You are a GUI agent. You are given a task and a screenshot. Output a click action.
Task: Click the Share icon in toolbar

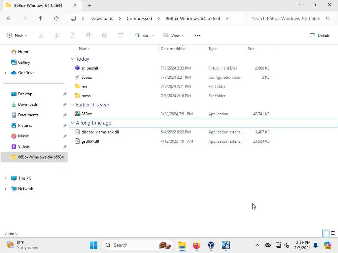click(x=105, y=35)
